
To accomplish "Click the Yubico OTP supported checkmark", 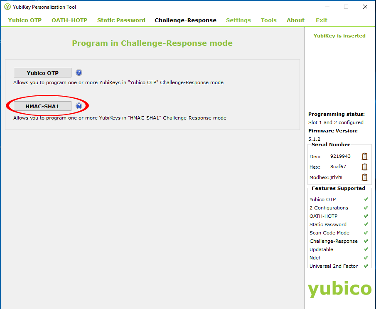I will (366, 199).
